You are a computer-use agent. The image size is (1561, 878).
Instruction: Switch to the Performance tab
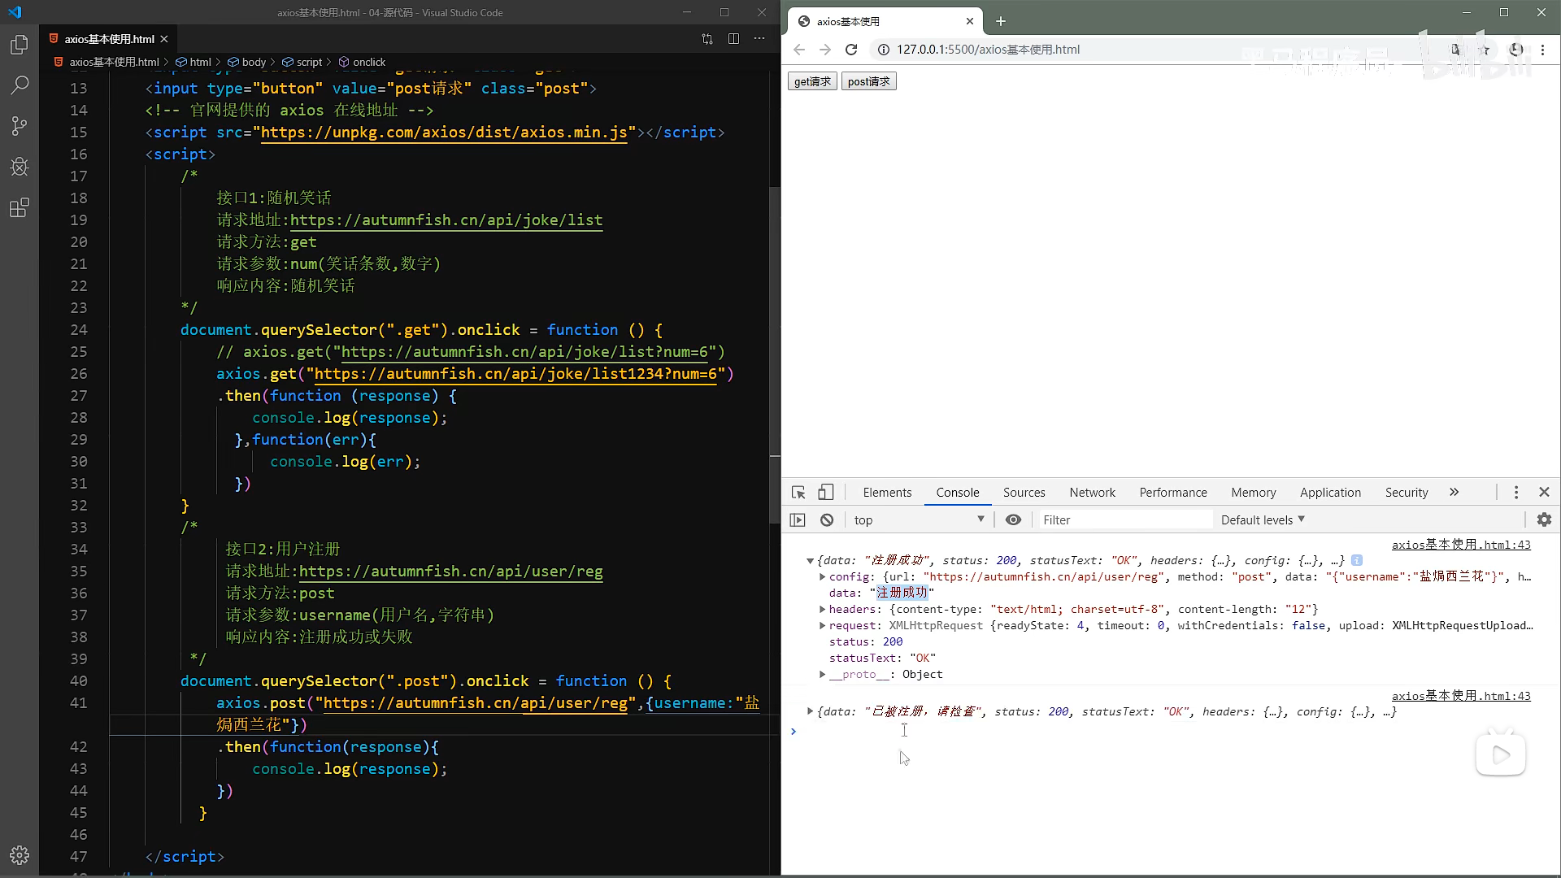point(1172,493)
